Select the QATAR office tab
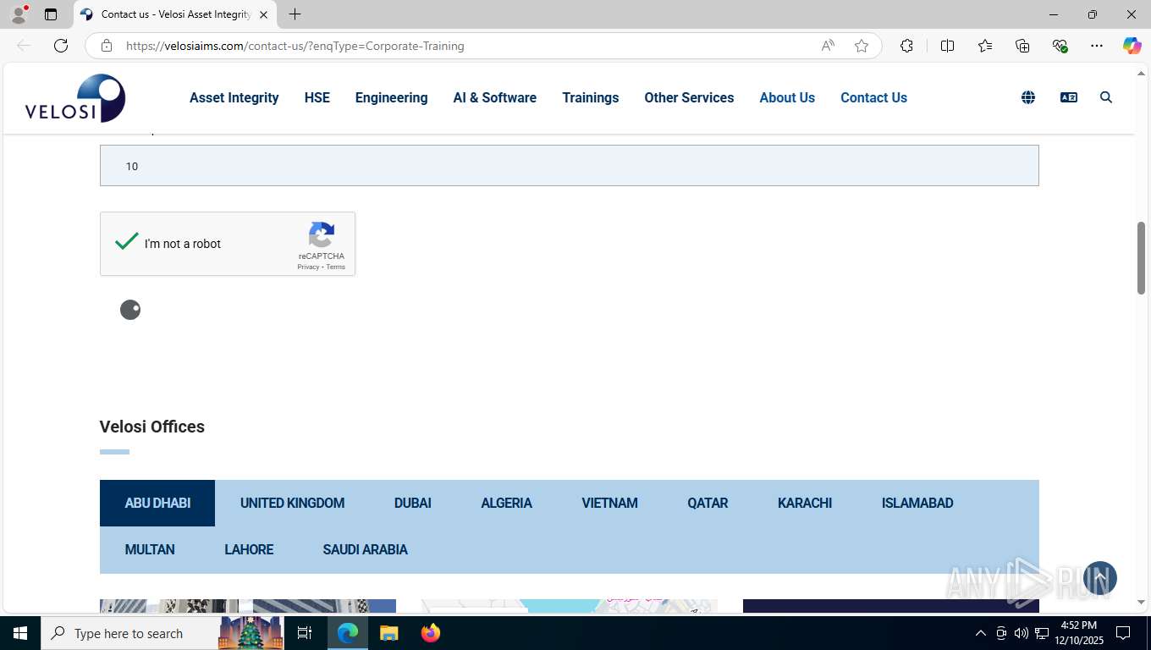This screenshot has width=1151, height=650. pyautogui.click(x=708, y=503)
